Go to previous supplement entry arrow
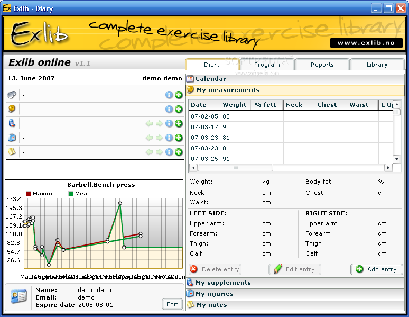 pos(149,123)
